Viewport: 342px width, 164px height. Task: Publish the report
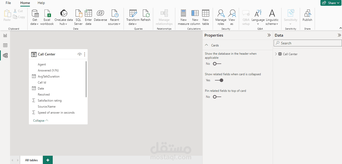pyautogui.click(x=307, y=16)
